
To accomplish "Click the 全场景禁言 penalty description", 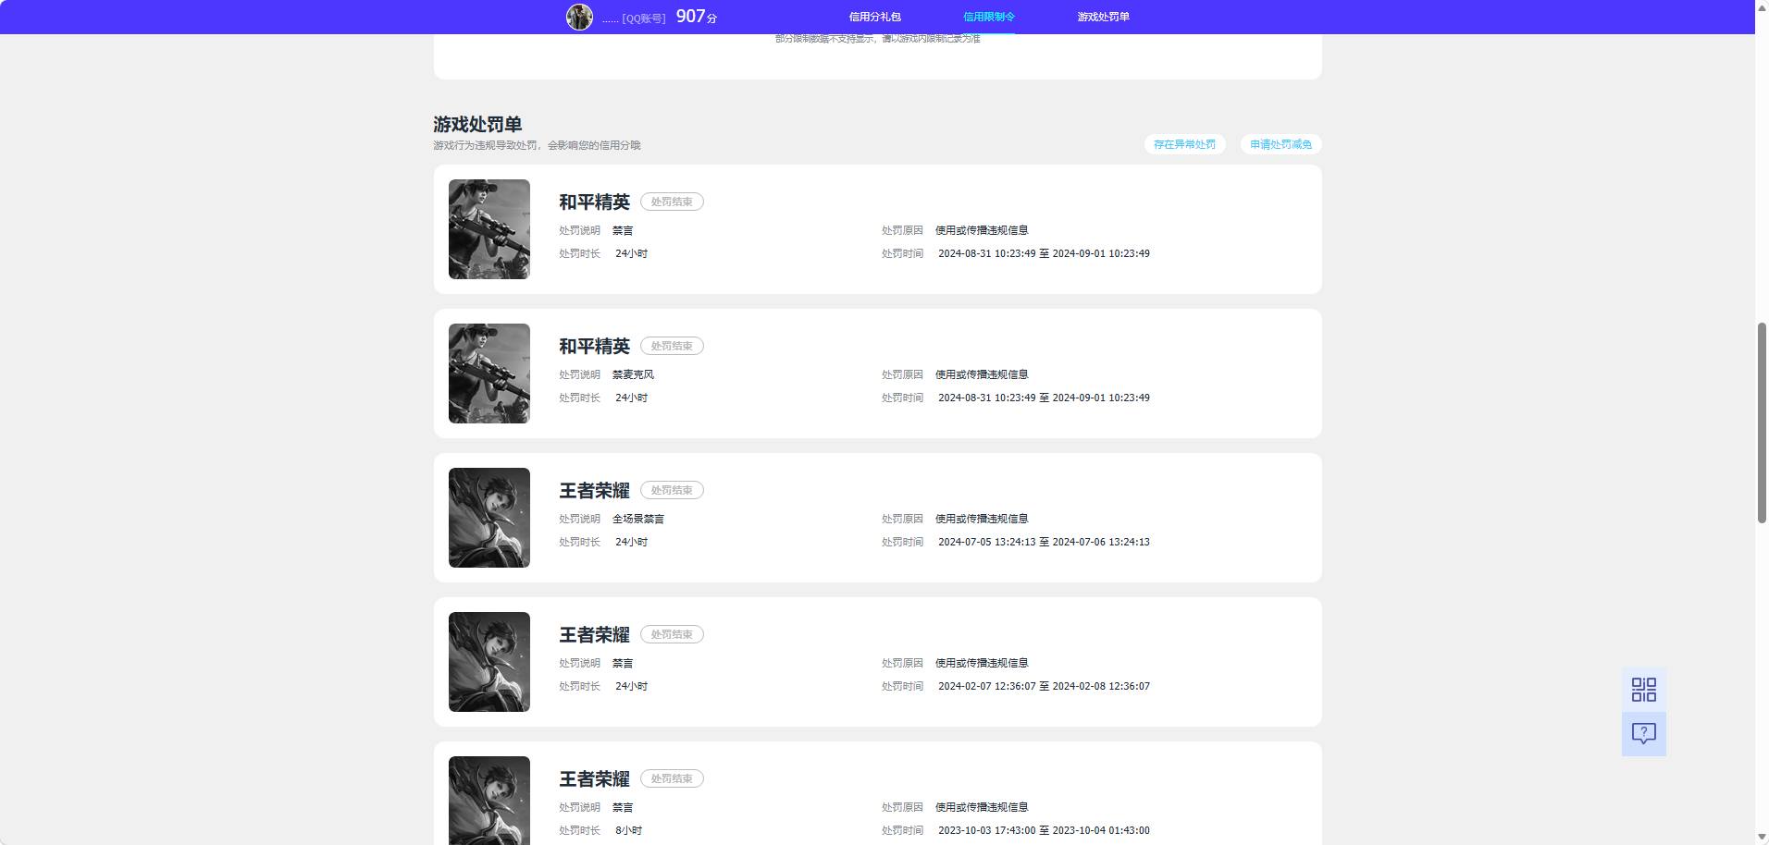I will (638, 519).
